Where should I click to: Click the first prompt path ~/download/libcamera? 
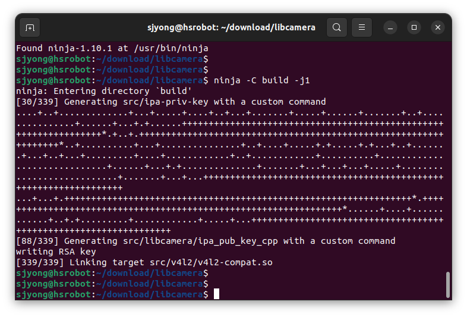(x=150, y=59)
